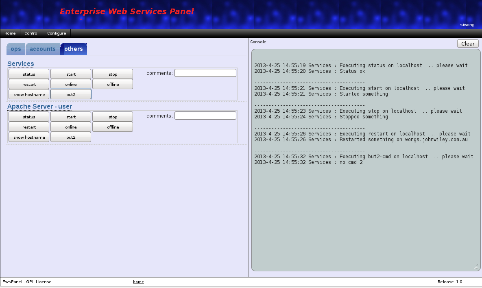The image size is (482, 288).
Task: Restart the Services section
Action: tap(28, 84)
